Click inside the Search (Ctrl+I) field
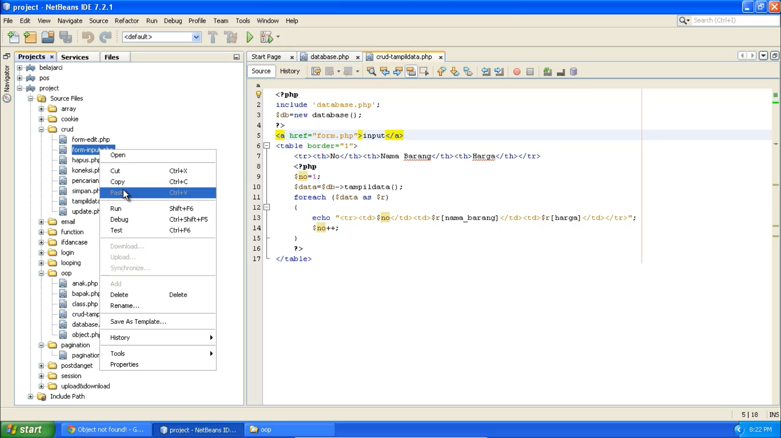 tap(732, 20)
